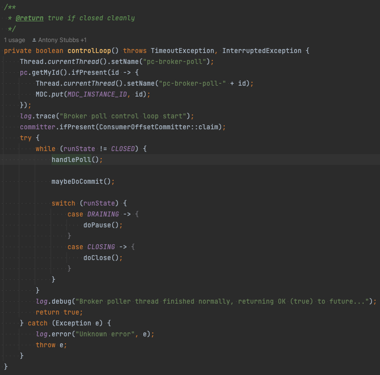The height and width of the screenshot is (375, 380).
Task: Click the @return Javadoc tag
Action: (x=30, y=18)
